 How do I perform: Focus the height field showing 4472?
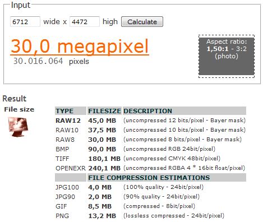(x=85, y=22)
